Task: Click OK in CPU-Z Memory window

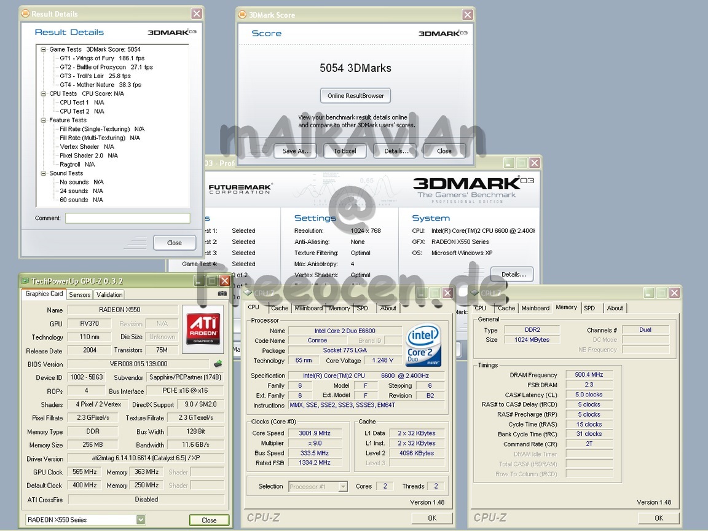Action: click(x=659, y=518)
